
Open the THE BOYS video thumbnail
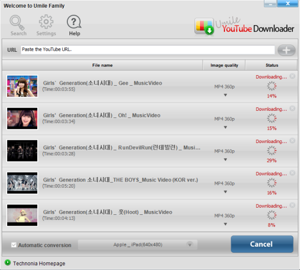[x=22, y=183]
